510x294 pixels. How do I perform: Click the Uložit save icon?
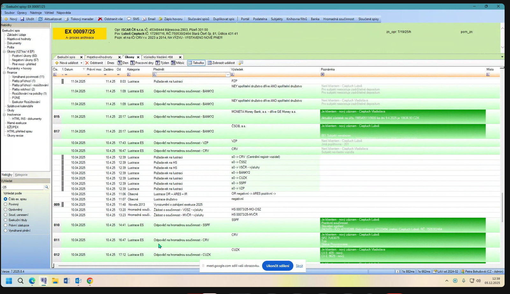23,19
